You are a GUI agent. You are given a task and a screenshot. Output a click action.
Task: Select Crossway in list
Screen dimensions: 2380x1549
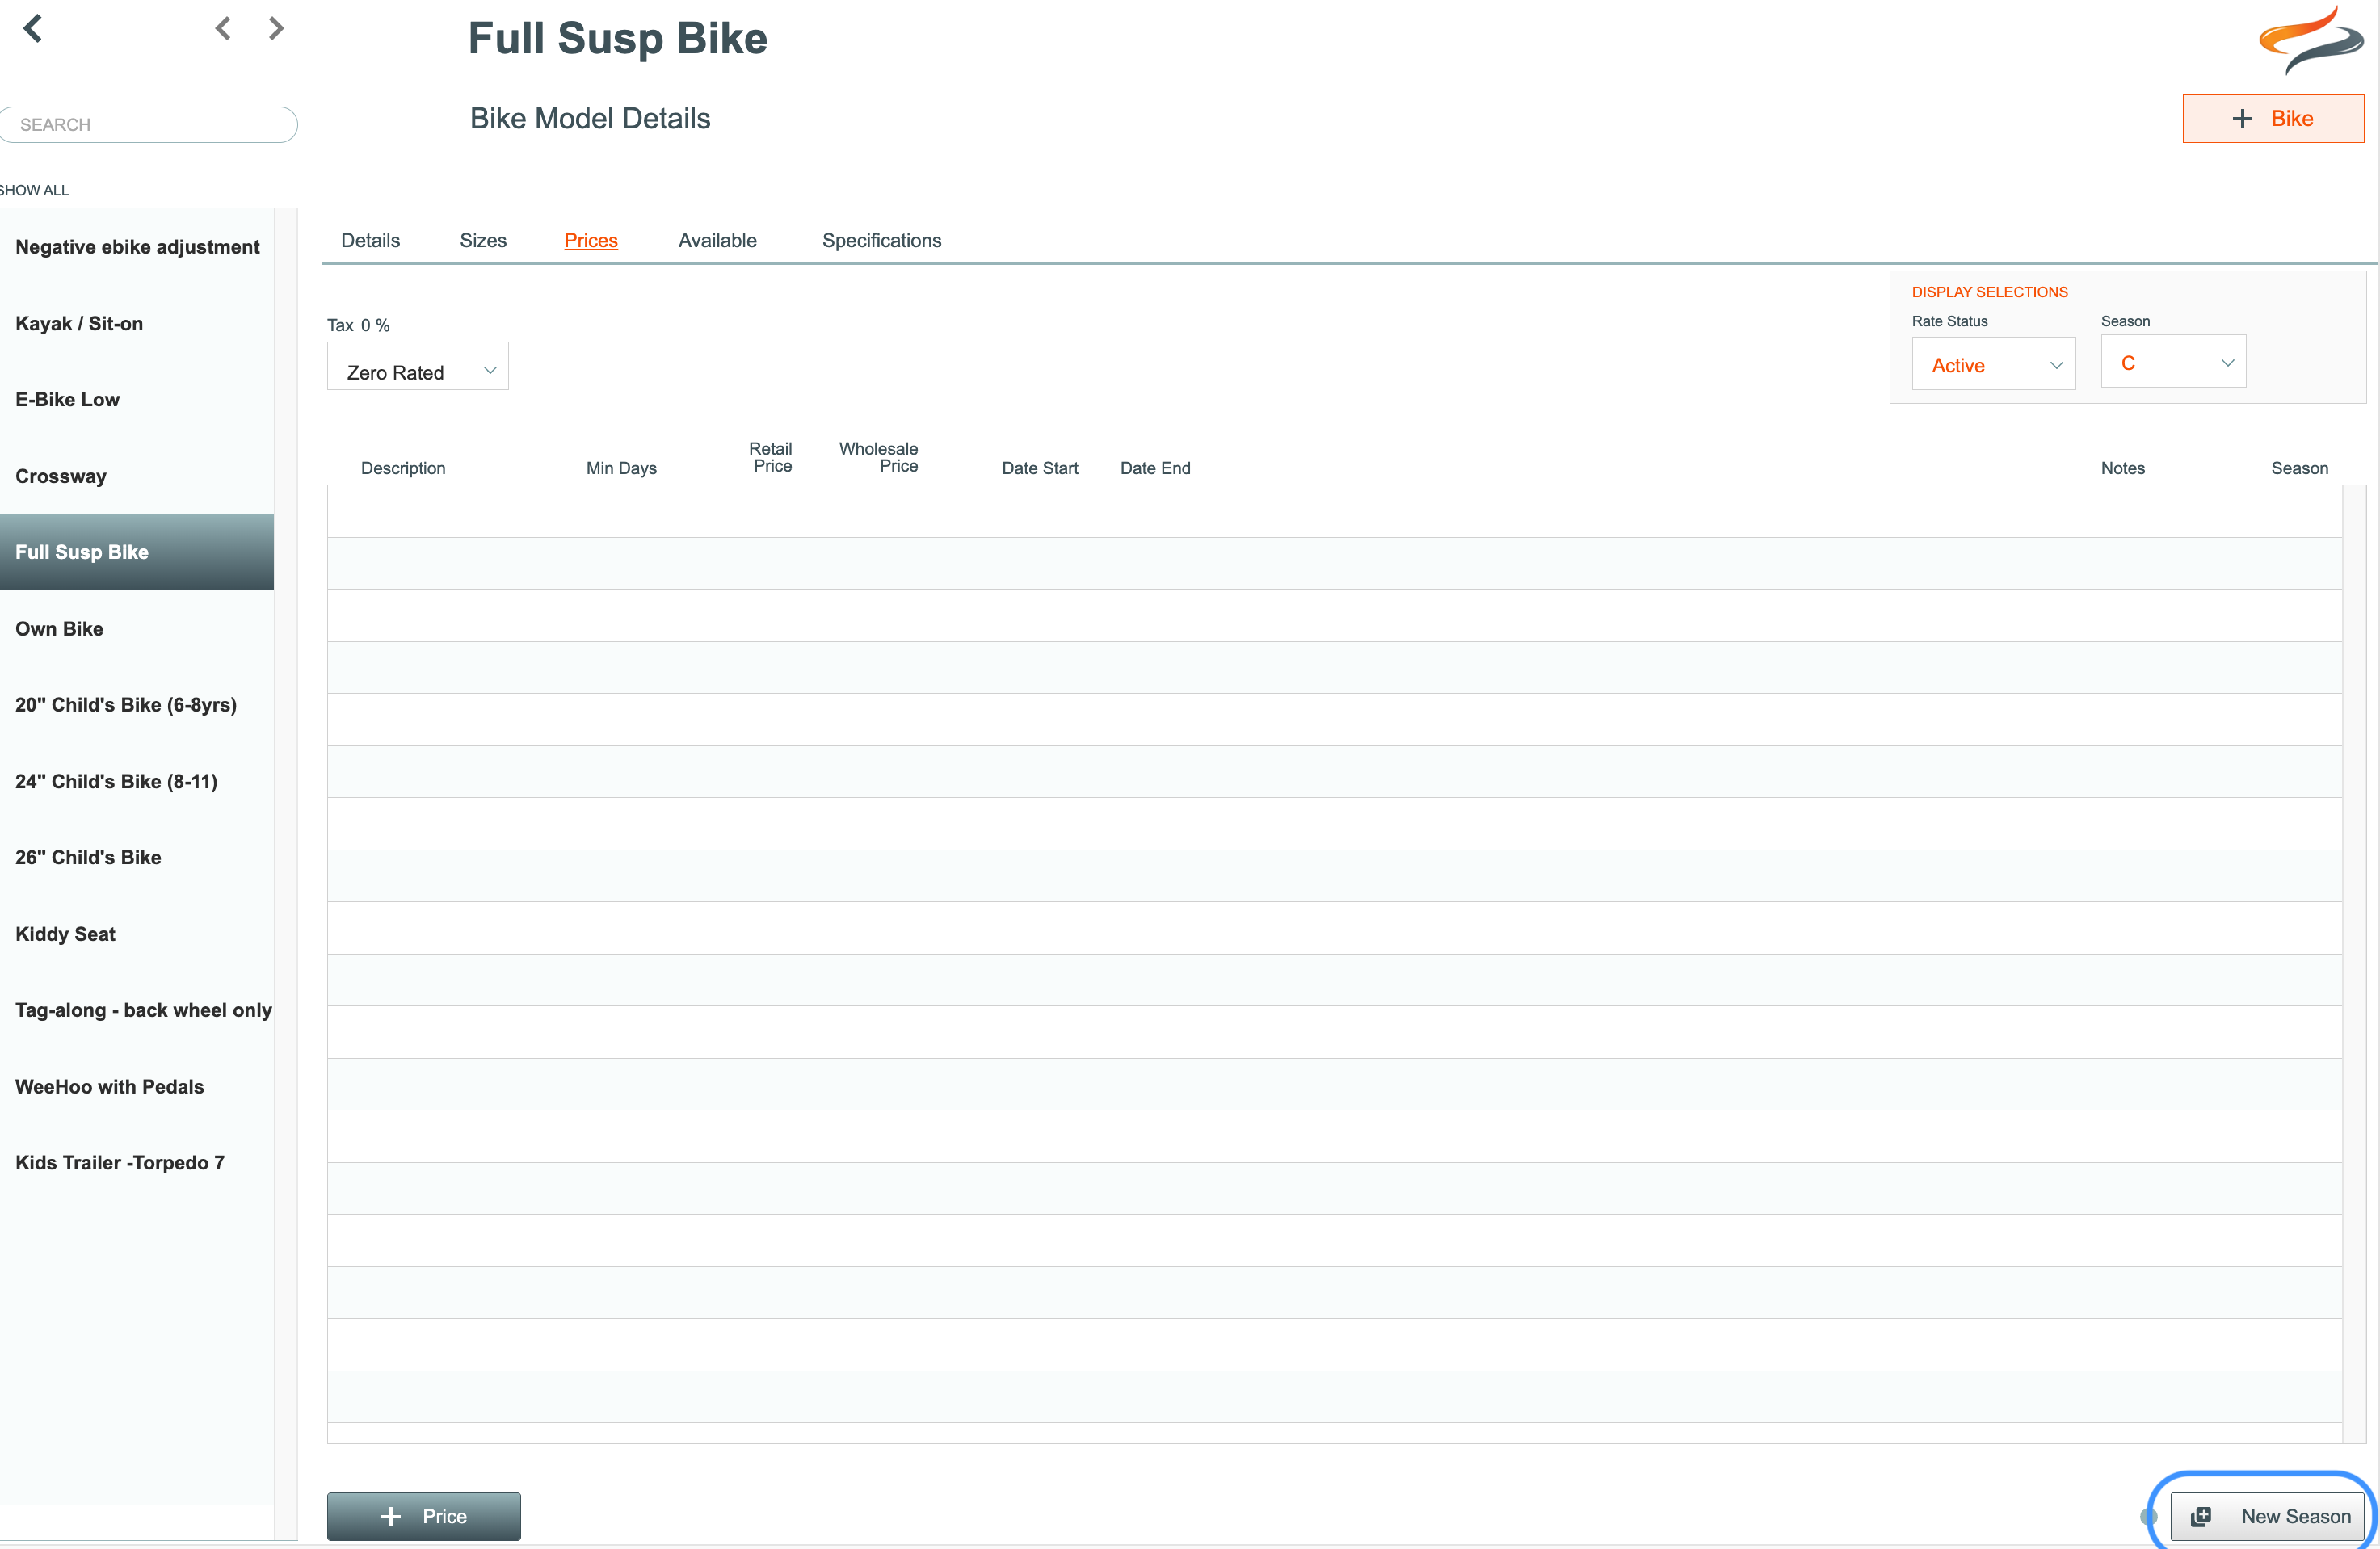click(x=137, y=476)
